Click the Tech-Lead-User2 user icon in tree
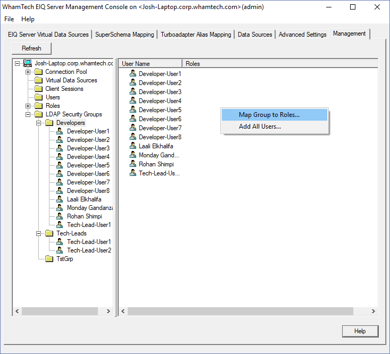 tap(60, 250)
